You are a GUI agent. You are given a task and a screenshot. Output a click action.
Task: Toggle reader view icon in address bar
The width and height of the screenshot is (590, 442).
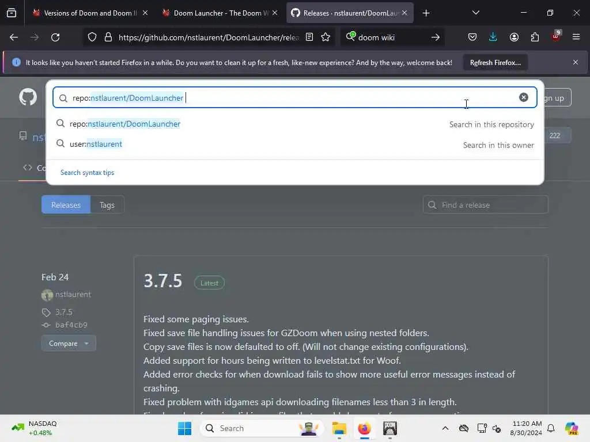pyautogui.click(x=309, y=37)
